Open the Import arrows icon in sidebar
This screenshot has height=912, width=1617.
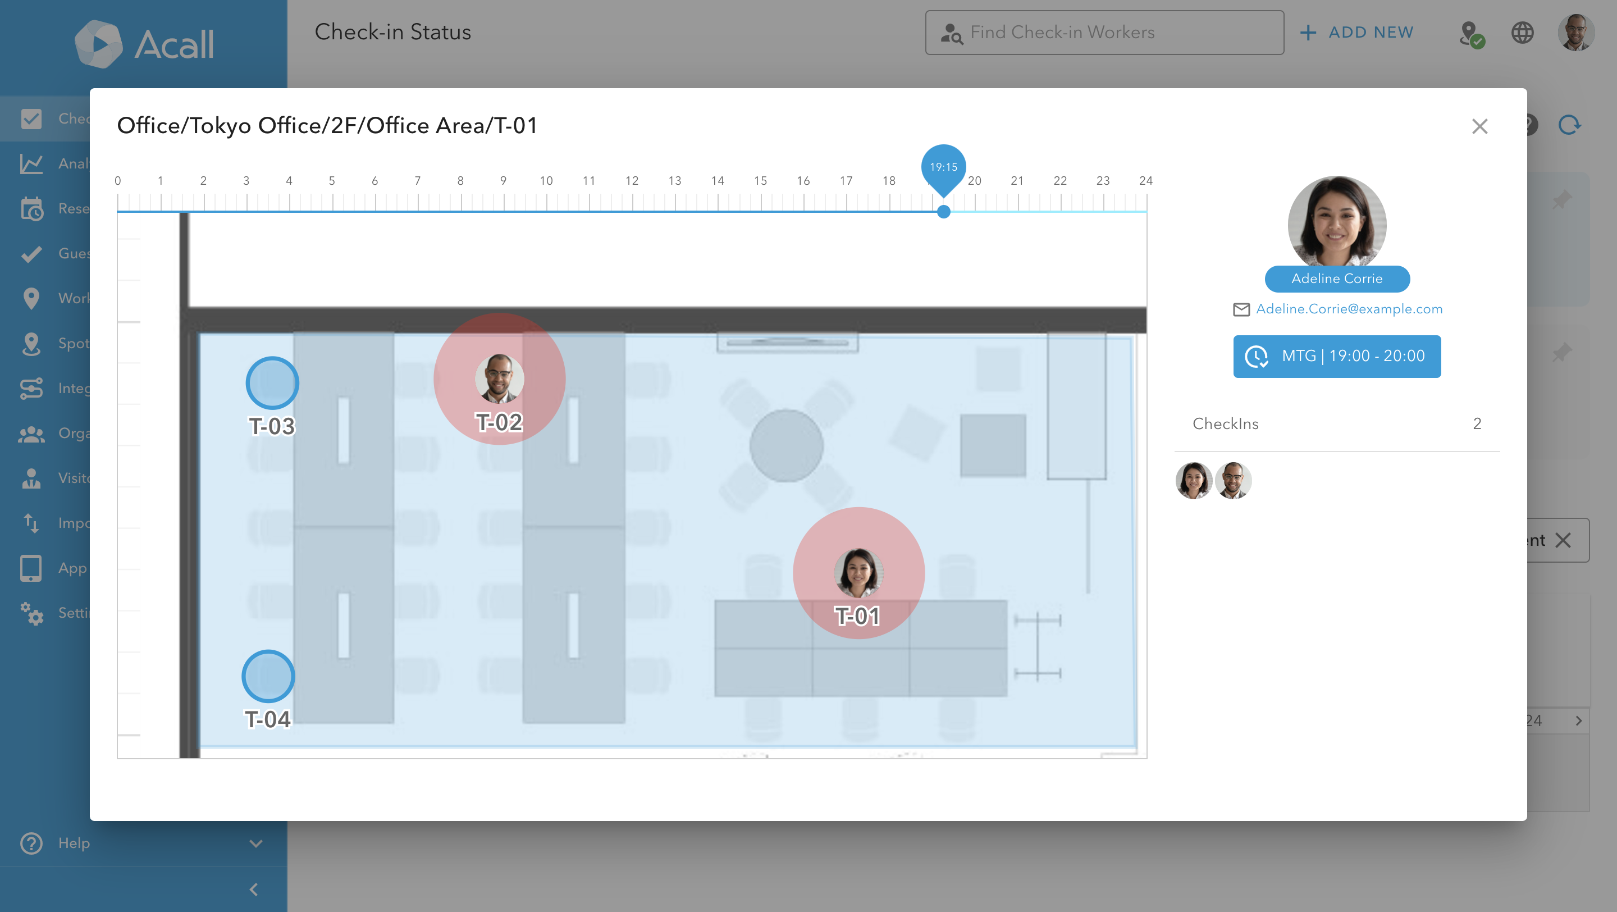[x=31, y=523]
